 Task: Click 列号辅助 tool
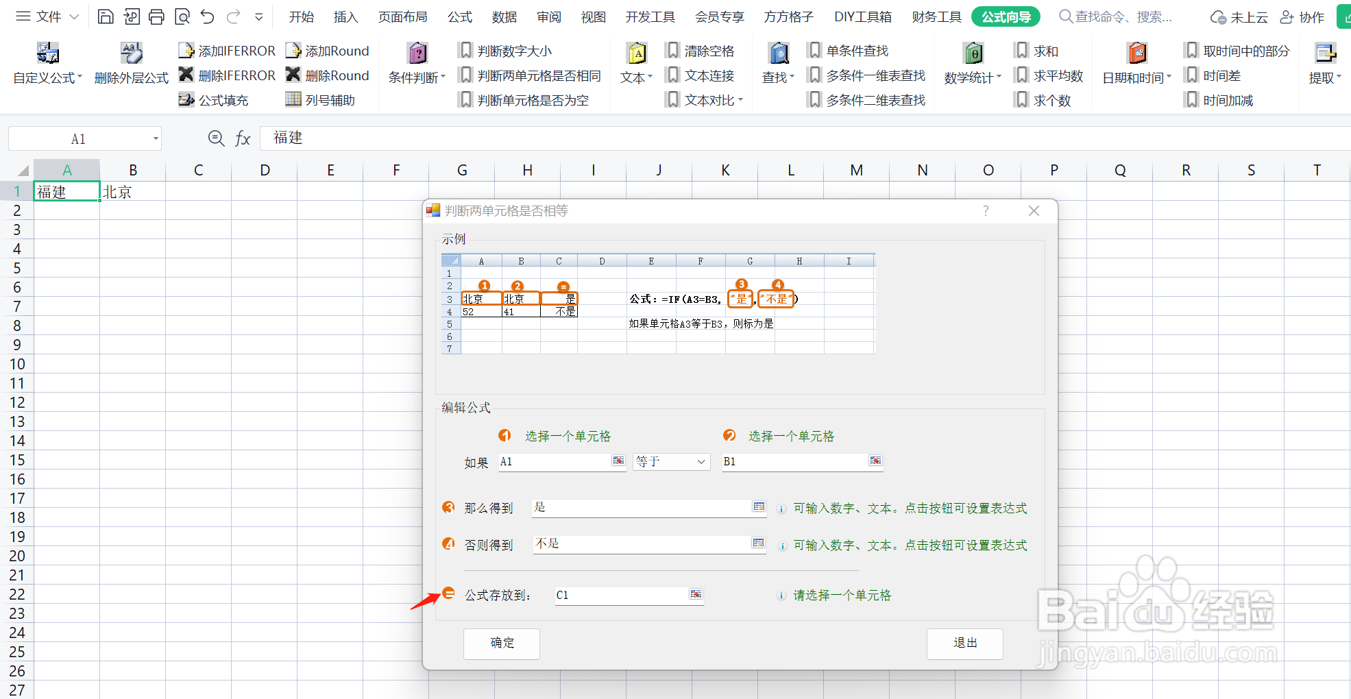coord(321,100)
